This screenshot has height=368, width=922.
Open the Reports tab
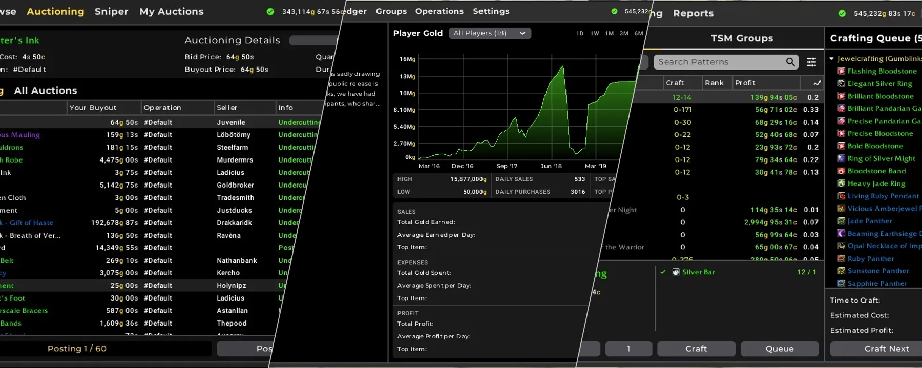click(x=693, y=13)
